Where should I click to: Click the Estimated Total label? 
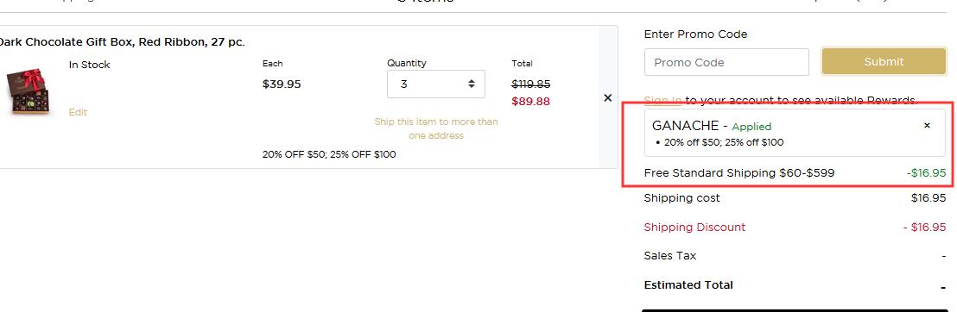pyautogui.click(x=688, y=284)
